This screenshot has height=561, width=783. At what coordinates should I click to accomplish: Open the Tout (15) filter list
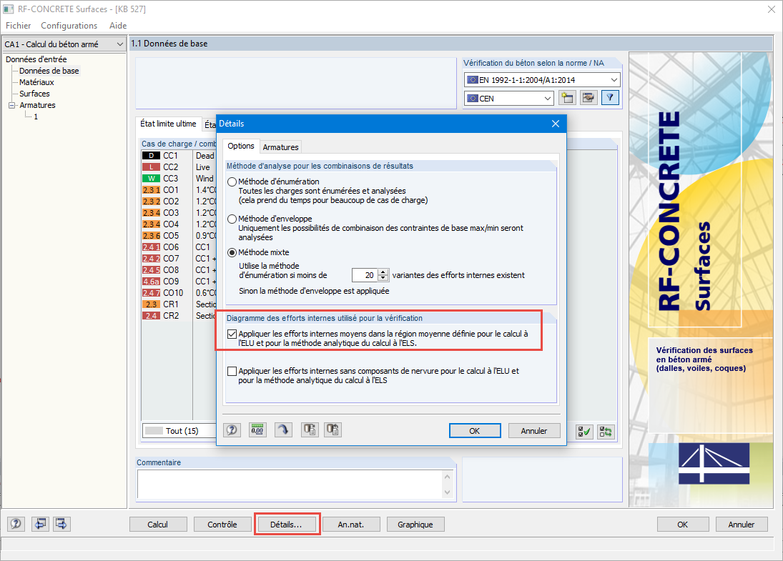click(x=179, y=431)
